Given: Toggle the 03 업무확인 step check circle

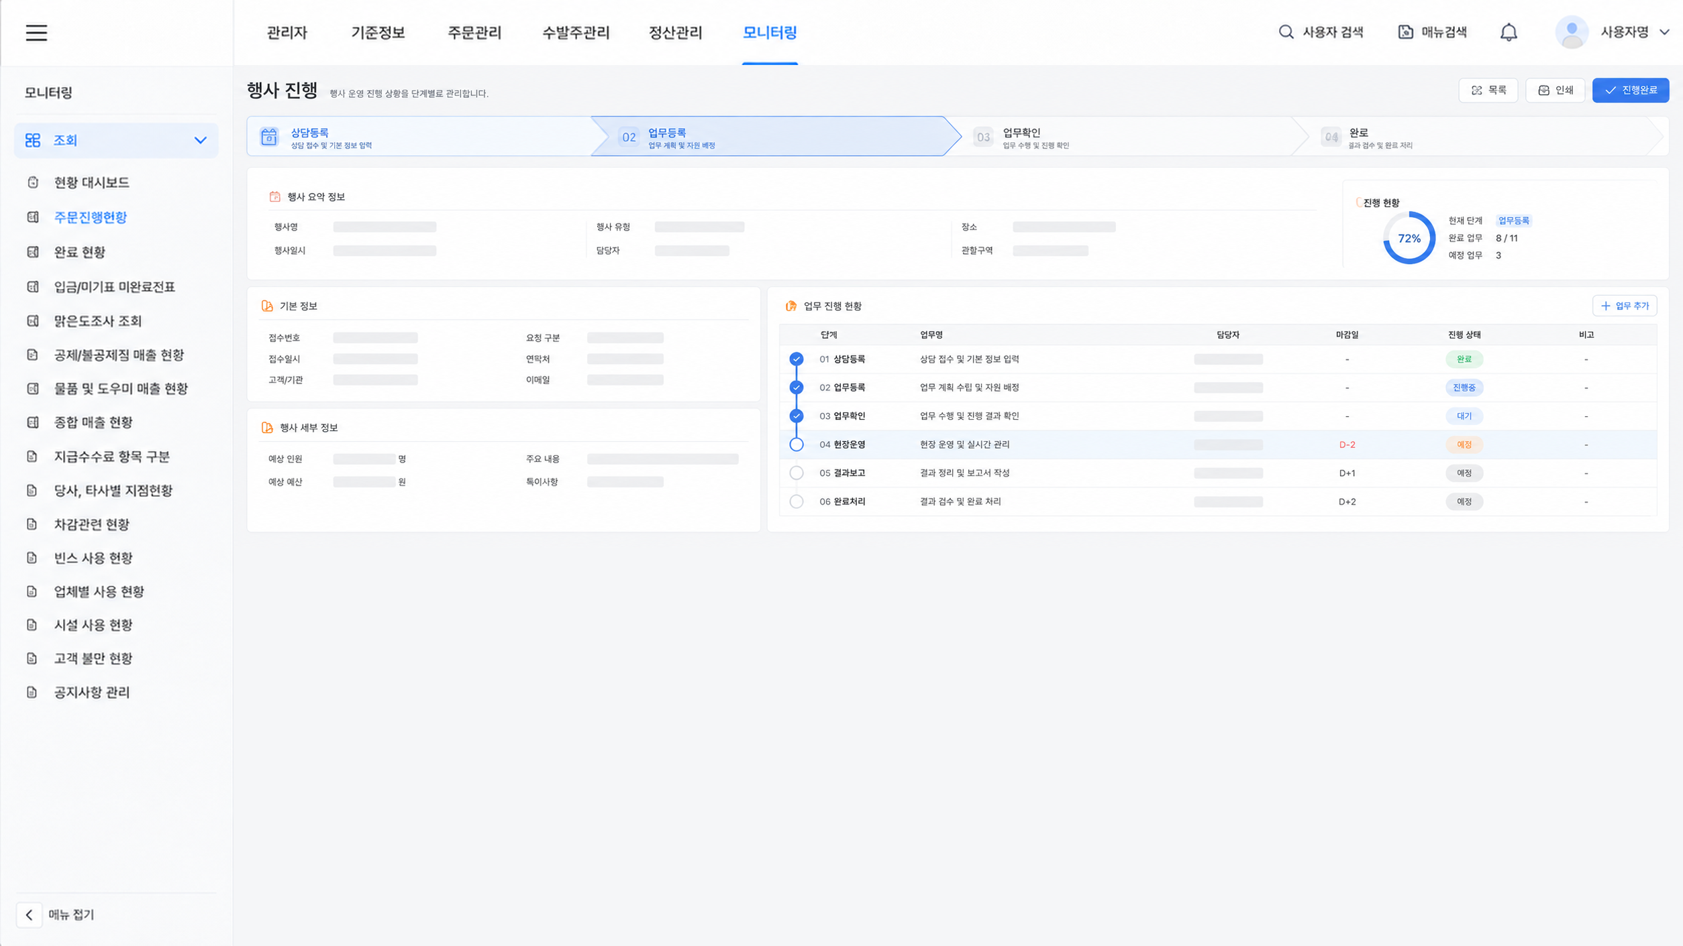Looking at the screenshot, I should tap(796, 416).
